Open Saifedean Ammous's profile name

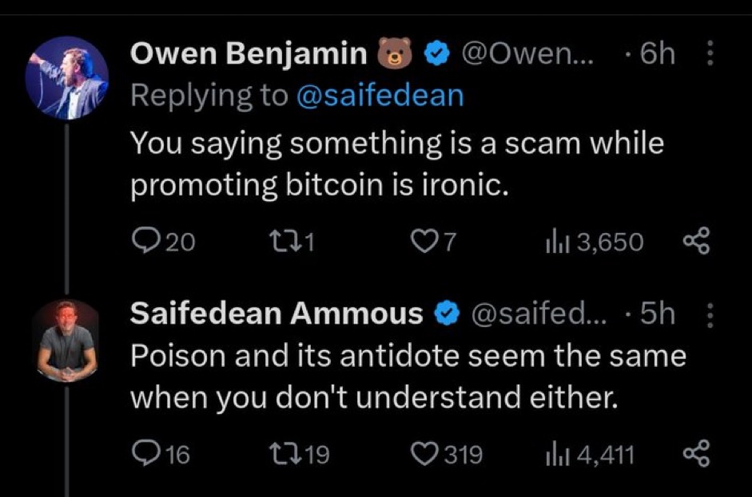pos(276,314)
